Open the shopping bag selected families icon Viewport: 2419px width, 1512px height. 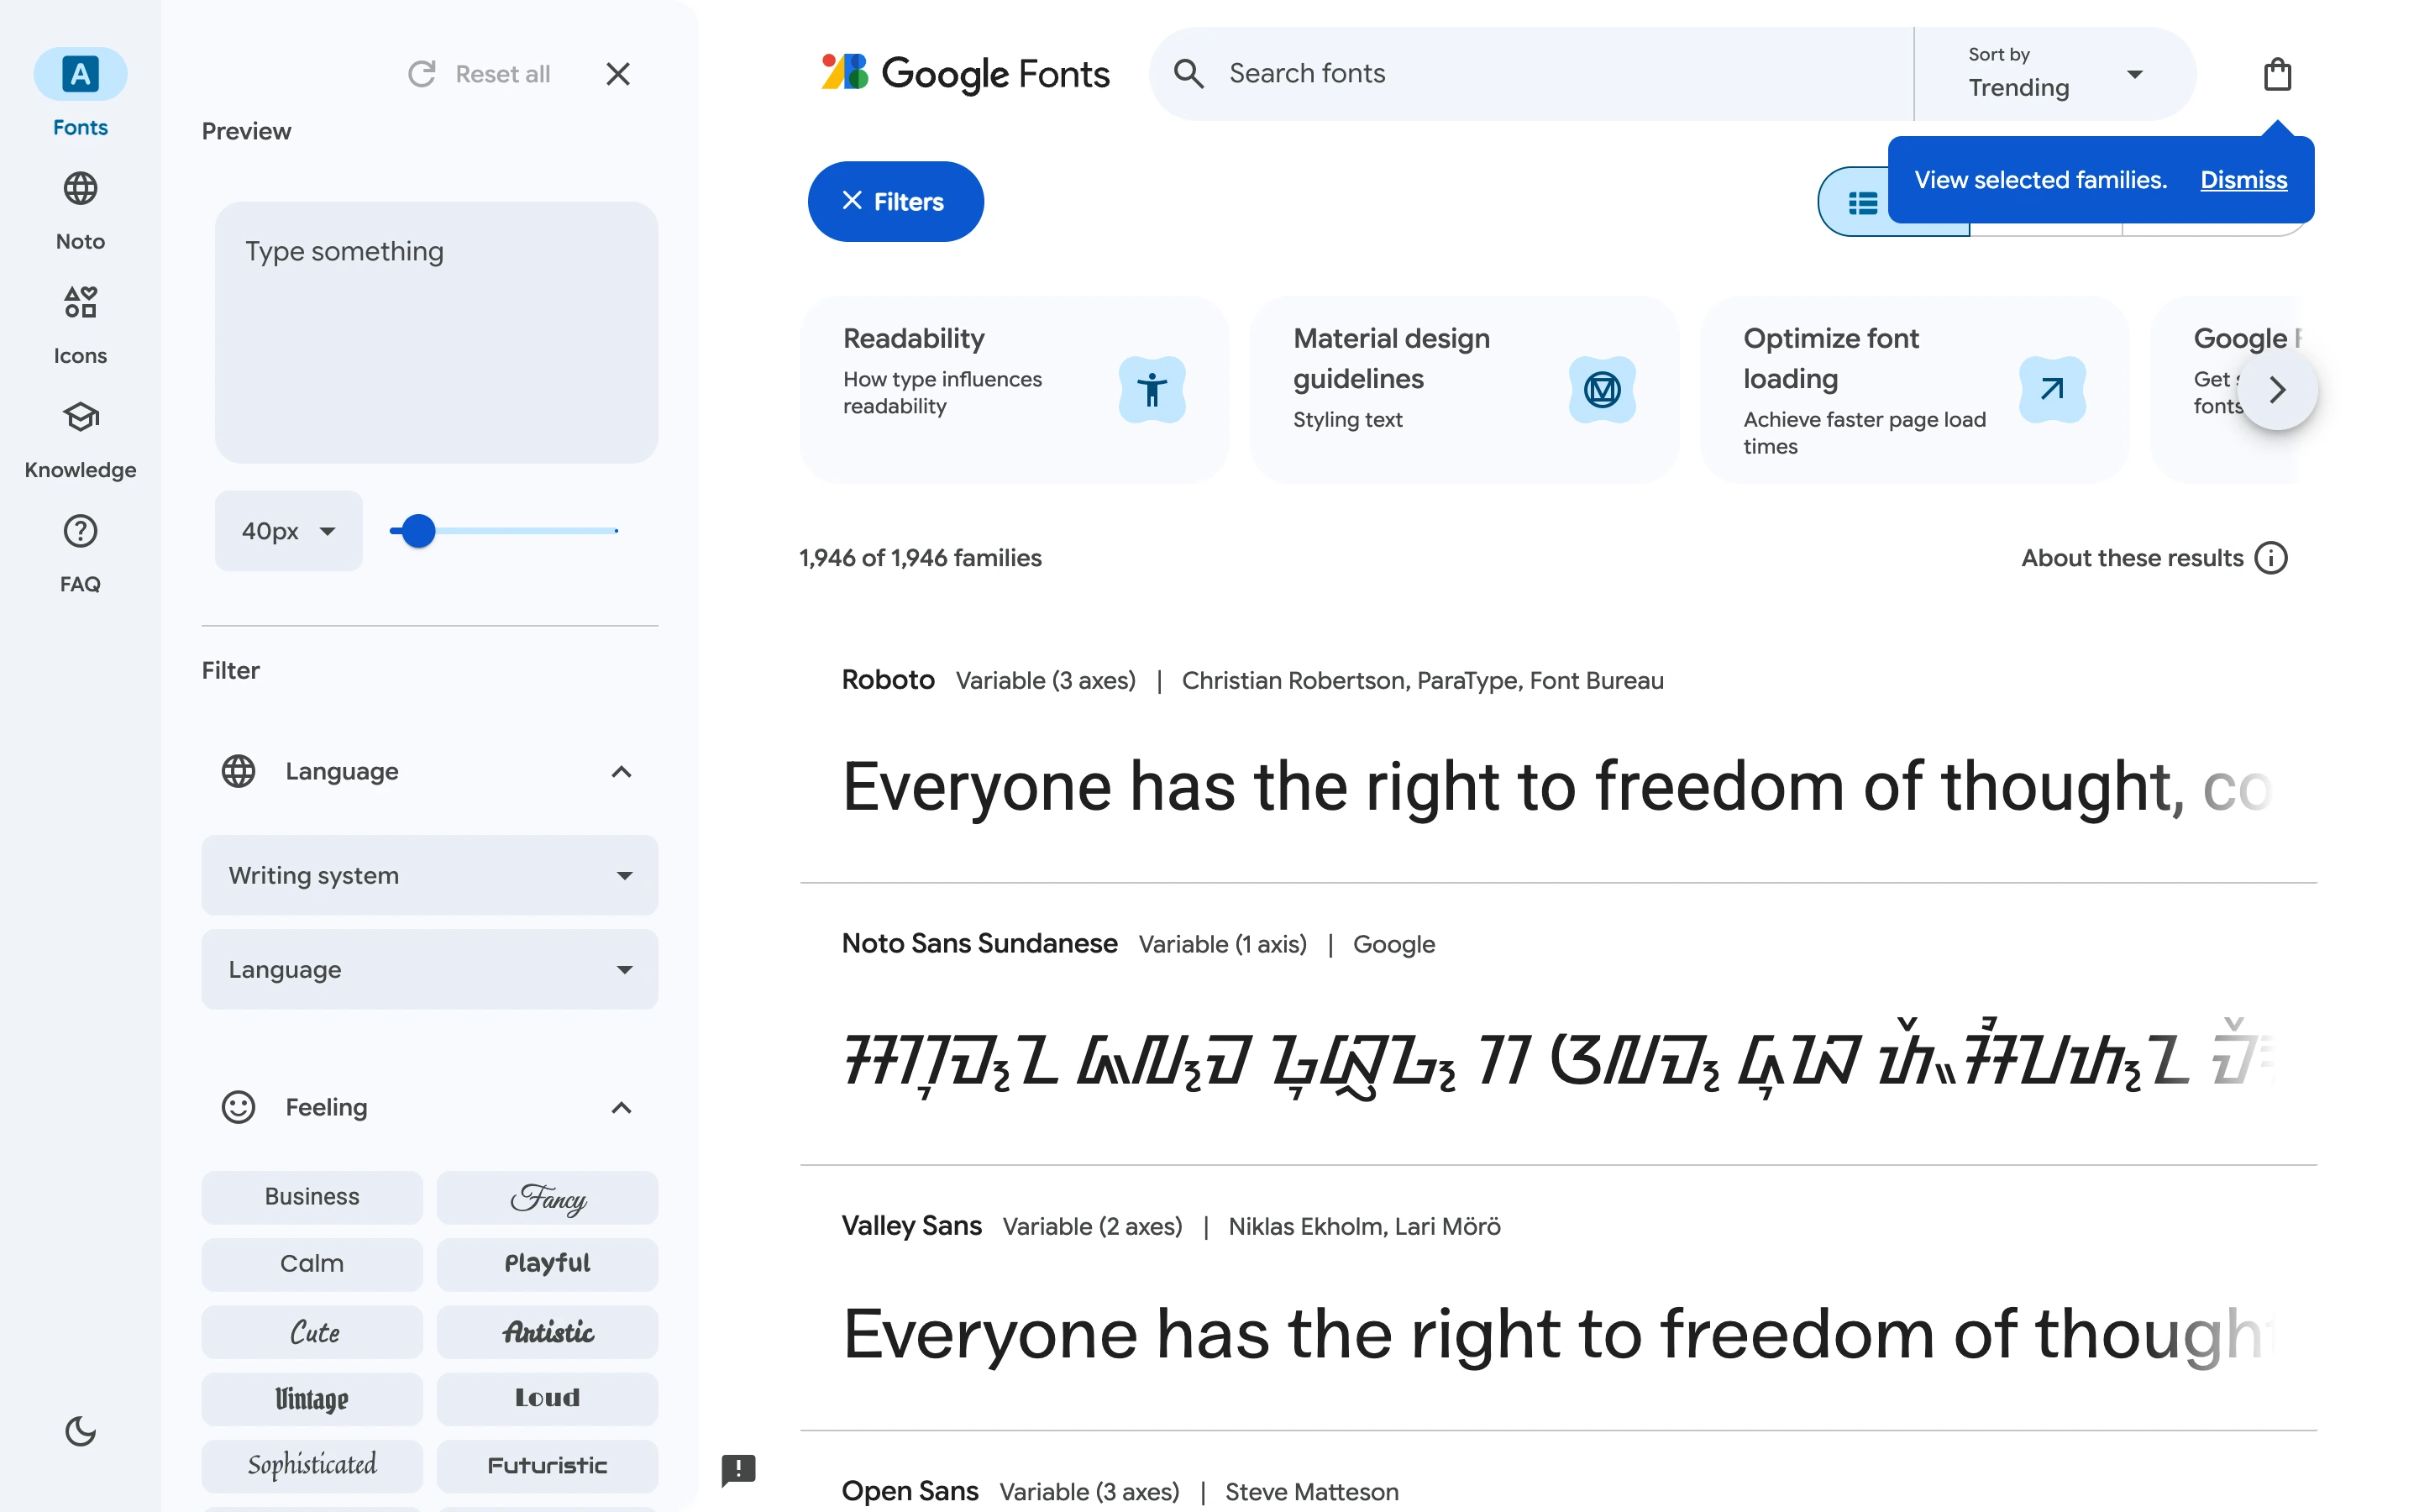2277,74
